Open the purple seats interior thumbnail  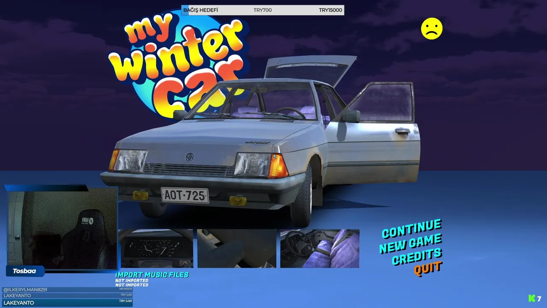[x=320, y=249]
